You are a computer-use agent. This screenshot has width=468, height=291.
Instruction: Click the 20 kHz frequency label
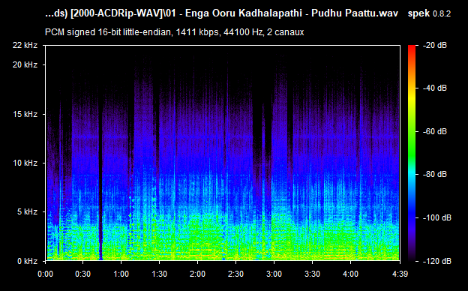point(25,64)
